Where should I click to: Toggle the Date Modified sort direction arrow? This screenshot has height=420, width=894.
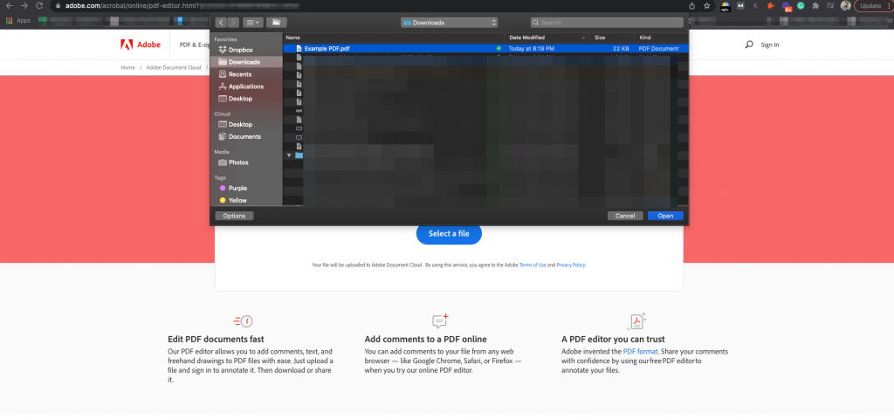583,38
